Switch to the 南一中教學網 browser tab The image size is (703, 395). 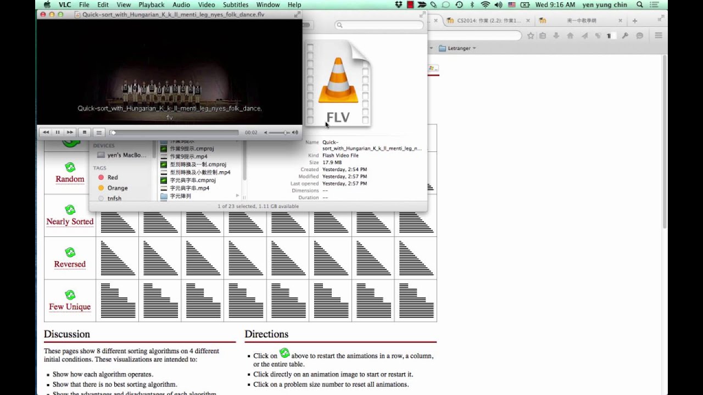[x=582, y=20]
